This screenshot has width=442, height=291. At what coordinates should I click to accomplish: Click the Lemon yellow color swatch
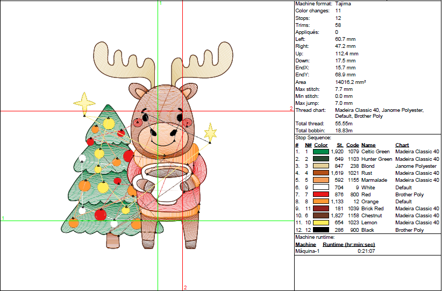pos(321,223)
